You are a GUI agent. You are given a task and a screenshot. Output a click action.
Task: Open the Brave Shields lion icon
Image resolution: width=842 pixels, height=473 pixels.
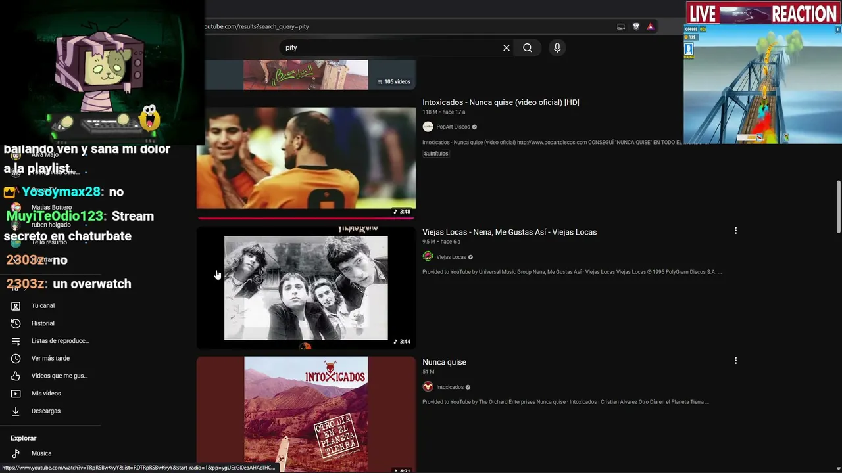click(636, 26)
